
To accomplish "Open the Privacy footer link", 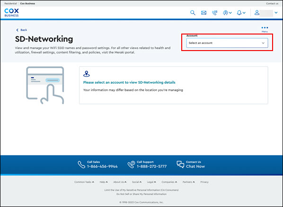I will click(204, 182).
